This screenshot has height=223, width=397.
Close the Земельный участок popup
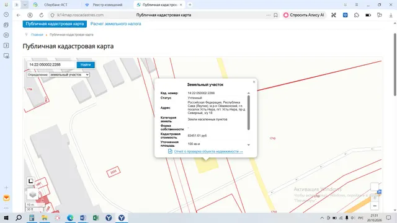[x=254, y=82]
